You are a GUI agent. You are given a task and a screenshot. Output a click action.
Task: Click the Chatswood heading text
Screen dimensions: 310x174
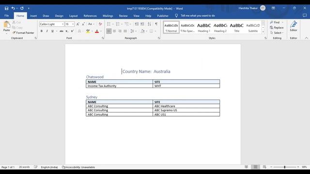tap(95, 77)
